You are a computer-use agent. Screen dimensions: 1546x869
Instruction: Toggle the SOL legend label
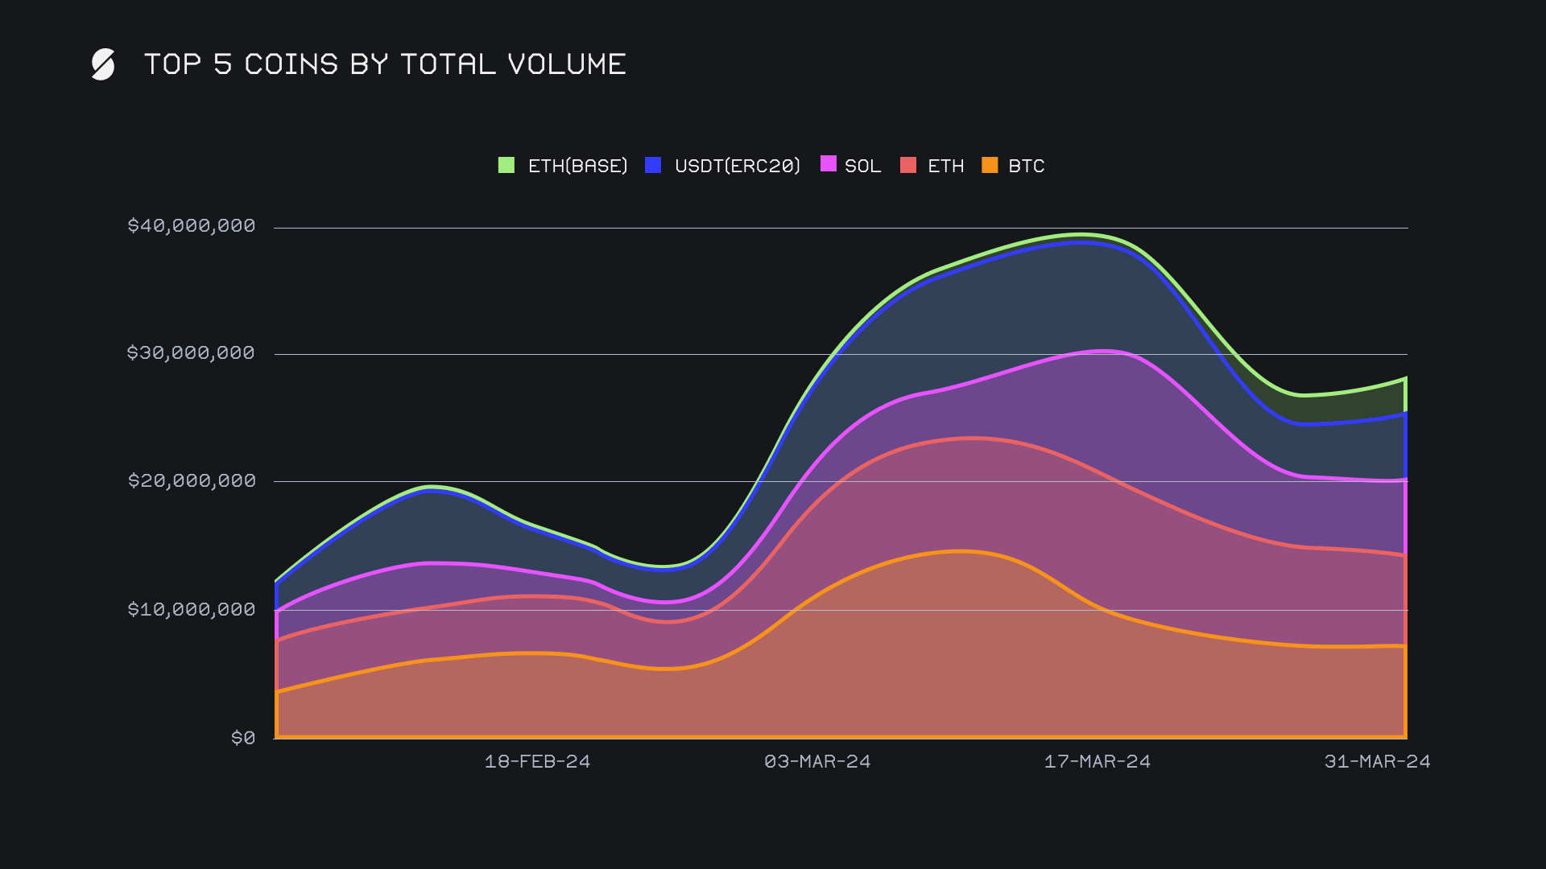click(862, 166)
